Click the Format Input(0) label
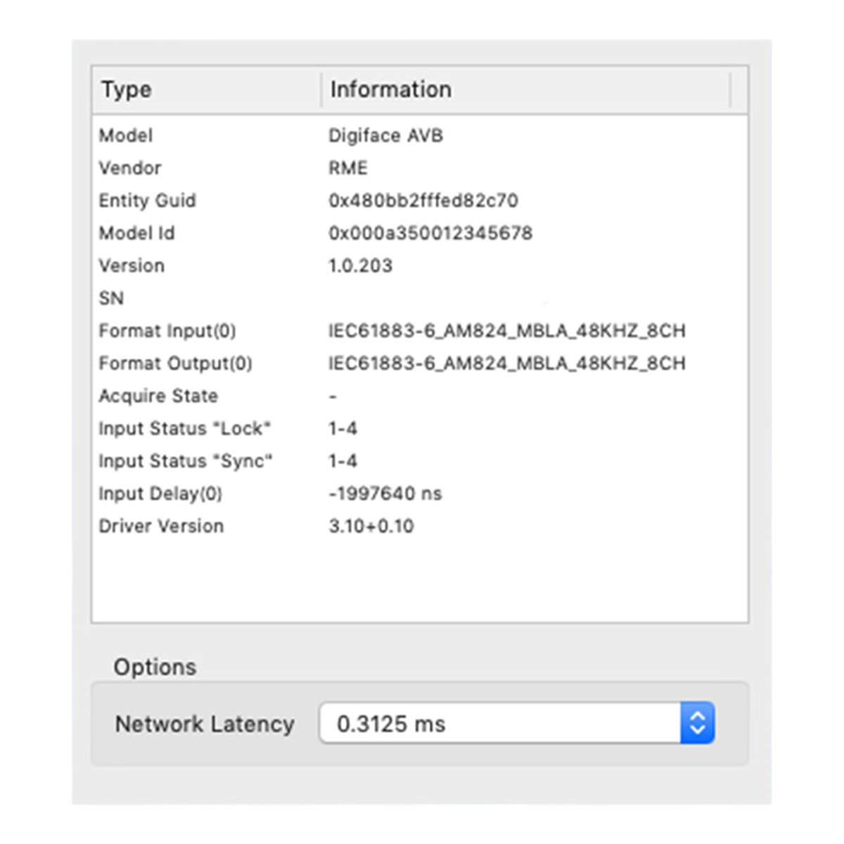The height and width of the screenshot is (844, 844). pos(167,331)
